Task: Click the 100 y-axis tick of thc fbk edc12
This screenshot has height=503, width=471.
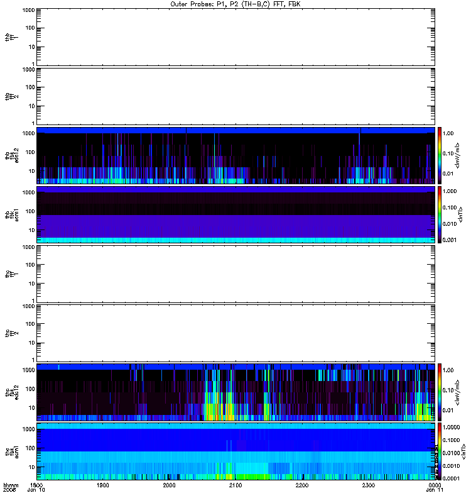Action: tap(30, 389)
